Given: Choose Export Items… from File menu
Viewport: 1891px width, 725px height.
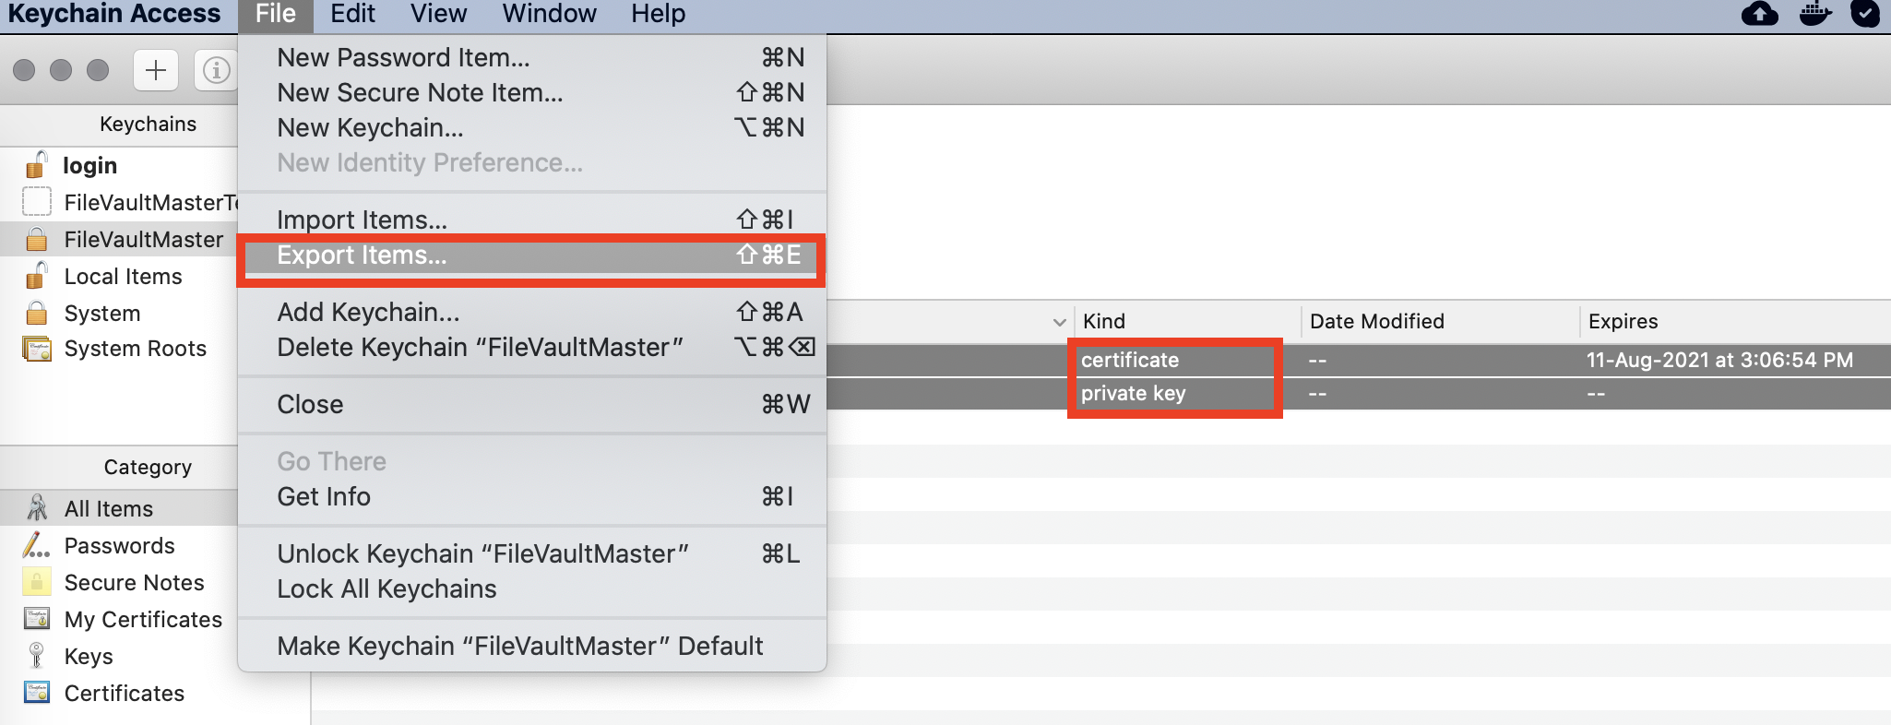Looking at the screenshot, I should [531, 256].
